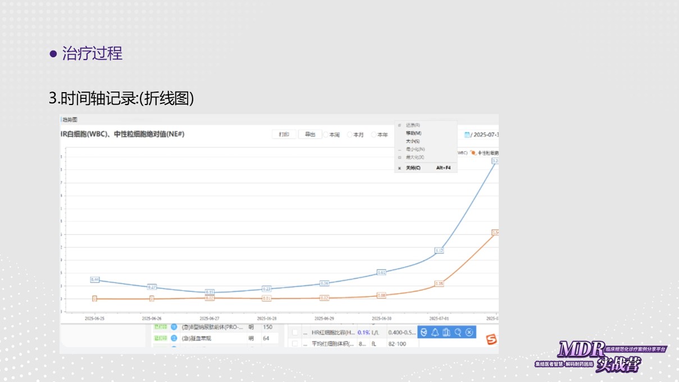Tick the checkbox for HR红细胞比容 row

click(295, 333)
